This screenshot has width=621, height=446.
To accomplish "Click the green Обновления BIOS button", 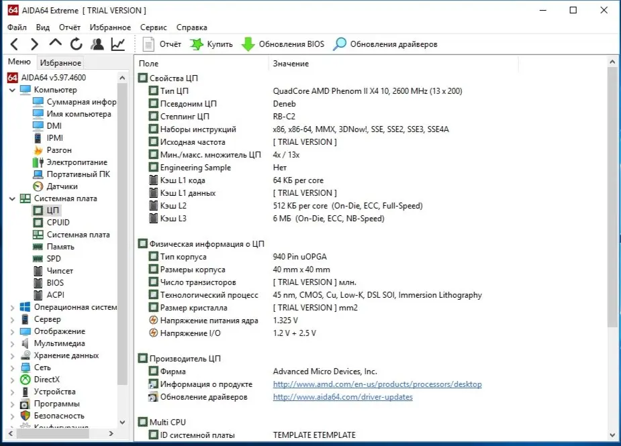I will coord(283,44).
